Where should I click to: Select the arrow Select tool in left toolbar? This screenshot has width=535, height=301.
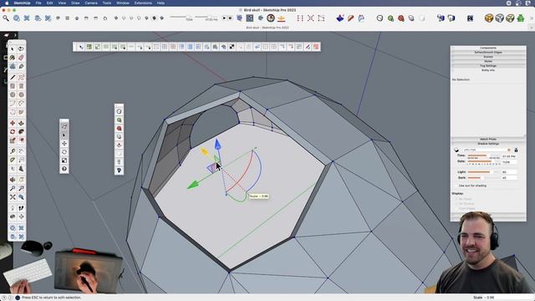coord(13,48)
